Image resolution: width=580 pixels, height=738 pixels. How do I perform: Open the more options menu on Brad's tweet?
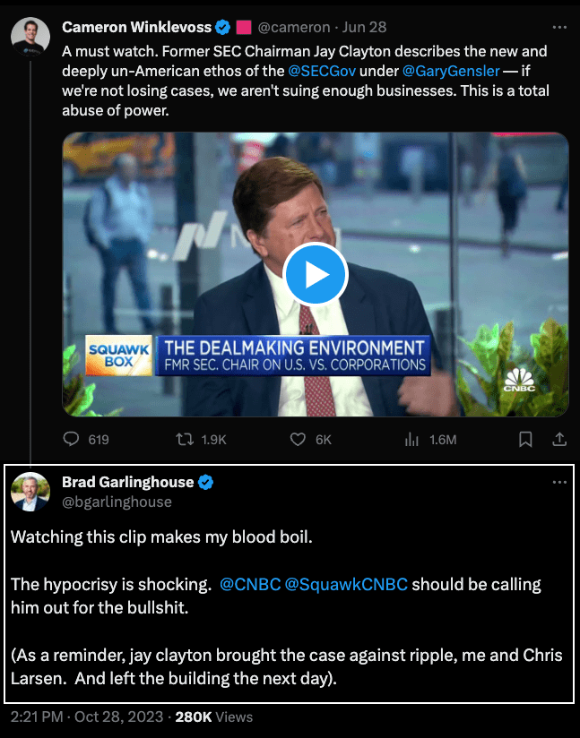click(x=560, y=482)
